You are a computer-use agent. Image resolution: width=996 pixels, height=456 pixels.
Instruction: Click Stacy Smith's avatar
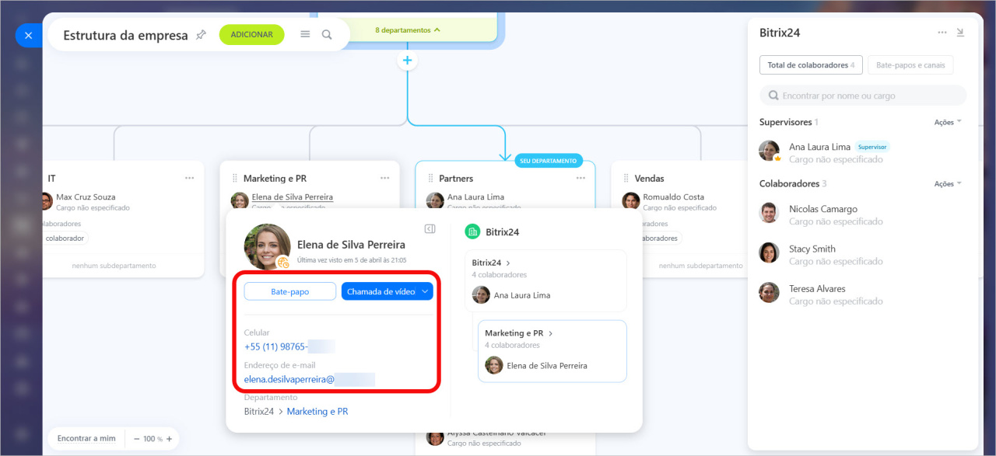(x=769, y=252)
